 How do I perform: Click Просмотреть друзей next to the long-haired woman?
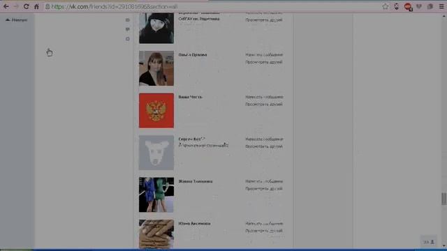[x=264, y=62]
